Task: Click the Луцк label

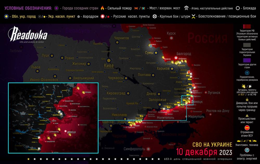Action: click(45, 55)
